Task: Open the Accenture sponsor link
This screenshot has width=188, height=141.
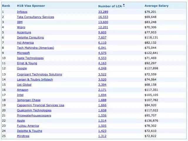Action: click(24, 33)
